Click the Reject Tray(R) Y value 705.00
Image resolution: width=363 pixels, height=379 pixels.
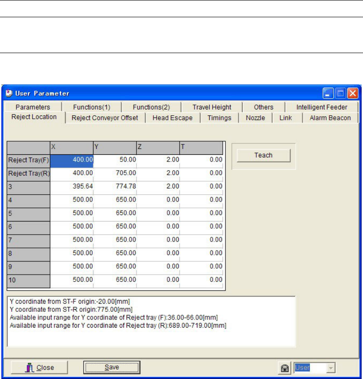(x=115, y=173)
